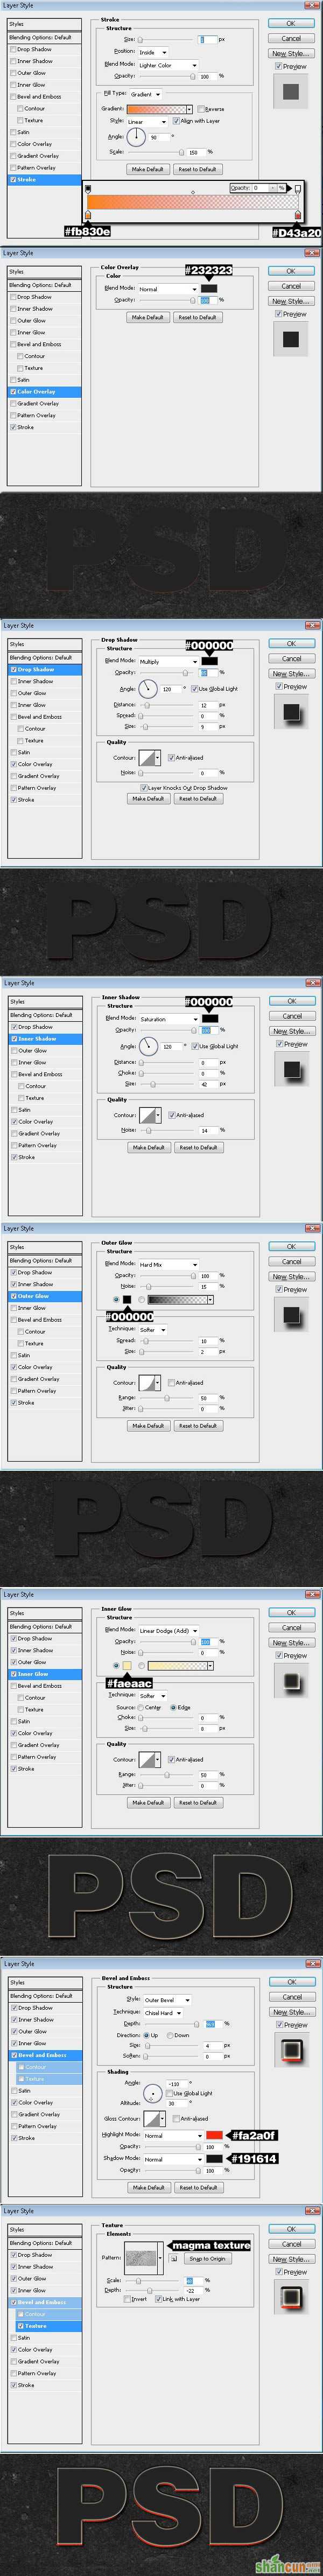Click New Style... in the Drop Shadow dialog
This screenshot has height=2576, width=323.
tap(291, 674)
